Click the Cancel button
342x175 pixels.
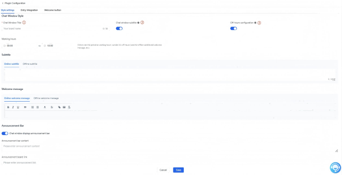[163, 170]
